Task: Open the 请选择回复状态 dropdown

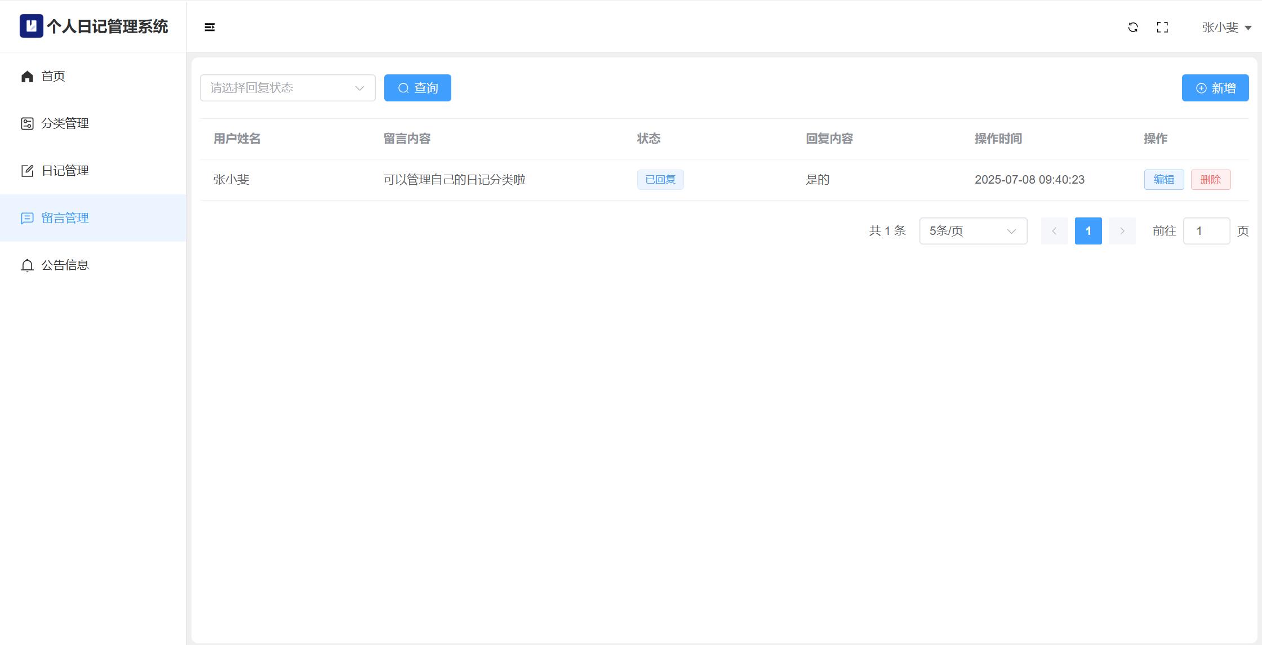Action: pos(287,88)
